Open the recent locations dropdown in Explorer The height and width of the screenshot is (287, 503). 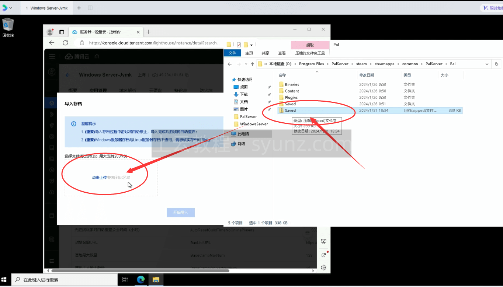[245, 64]
